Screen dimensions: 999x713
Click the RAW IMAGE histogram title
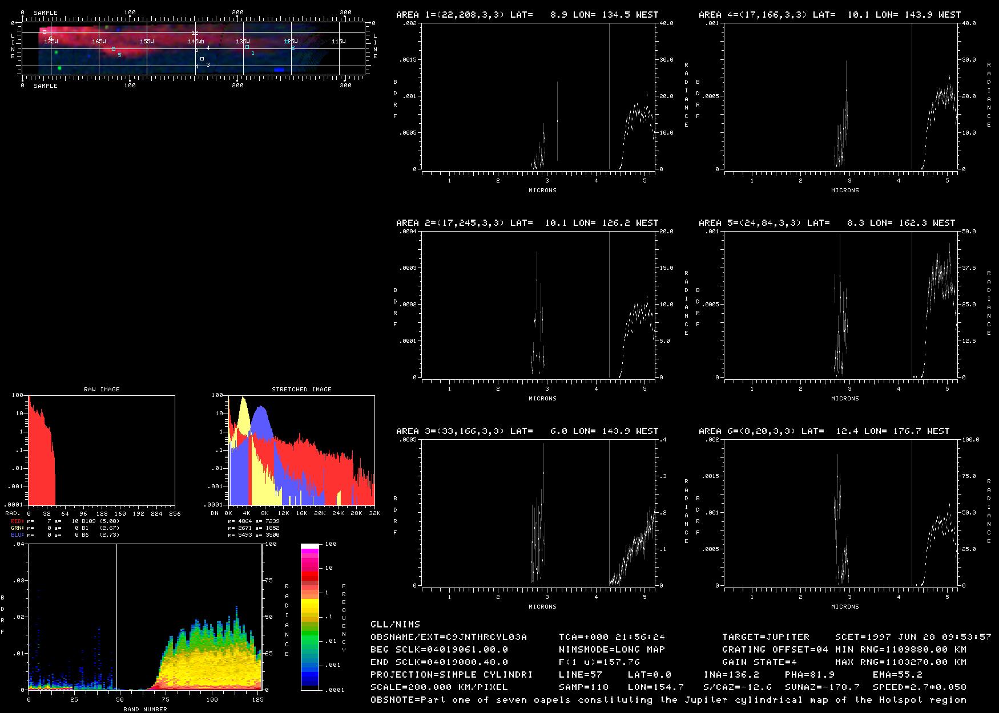point(102,390)
